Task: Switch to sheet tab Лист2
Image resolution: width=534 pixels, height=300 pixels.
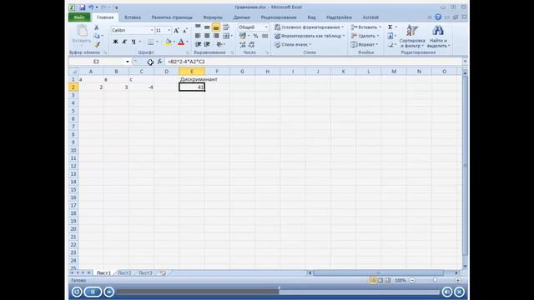Action: tap(124, 272)
